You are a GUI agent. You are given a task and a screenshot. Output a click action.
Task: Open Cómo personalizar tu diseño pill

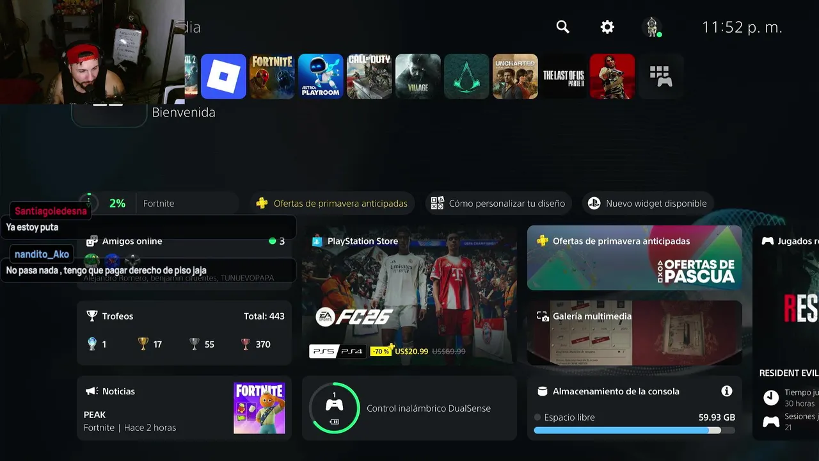498,203
